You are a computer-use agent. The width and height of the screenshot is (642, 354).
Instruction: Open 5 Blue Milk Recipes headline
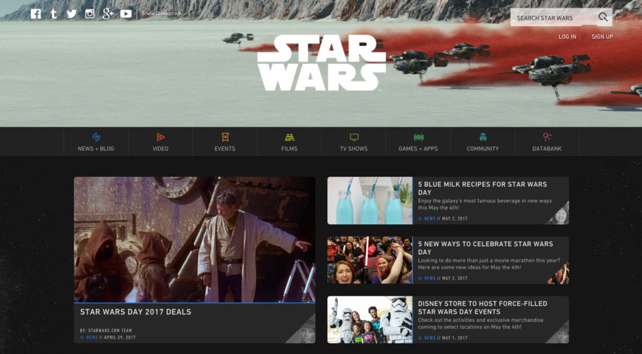[482, 188]
